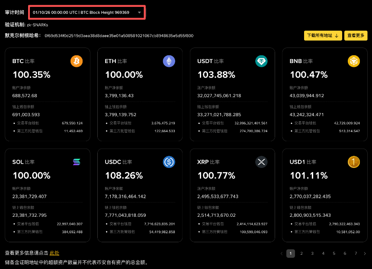Screen dimensions: 372x269
Task: Open the 此处 link for more info
Action: pos(55,253)
